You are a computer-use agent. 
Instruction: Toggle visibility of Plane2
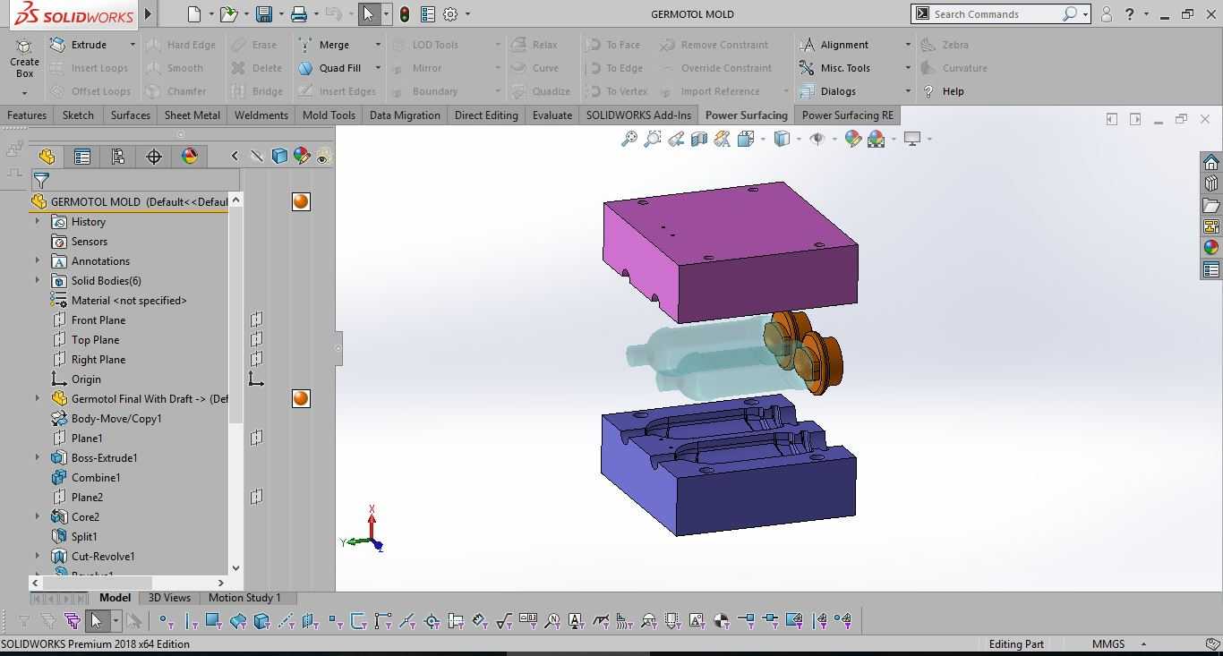[256, 497]
